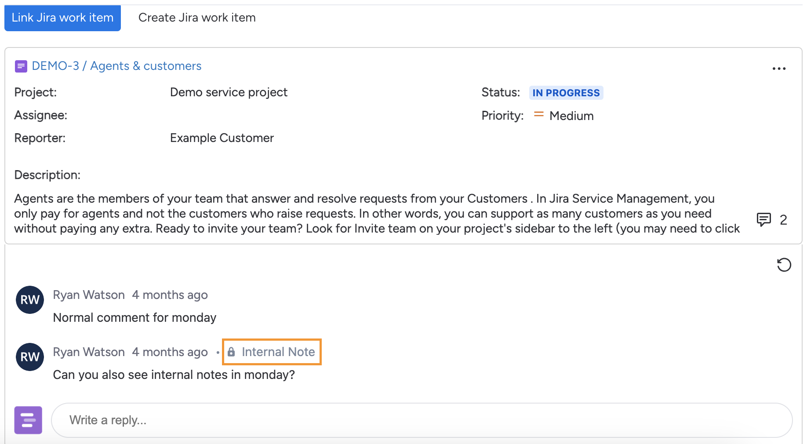Click Ryan Watson's avatar on the internal note
This screenshot has width=807, height=444.
click(x=30, y=357)
